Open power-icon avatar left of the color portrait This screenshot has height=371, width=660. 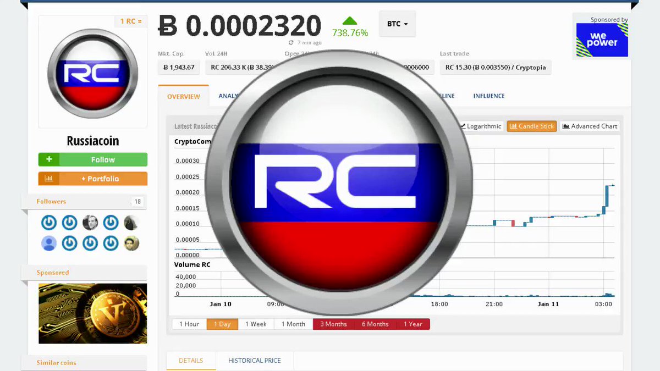point(111,243)
